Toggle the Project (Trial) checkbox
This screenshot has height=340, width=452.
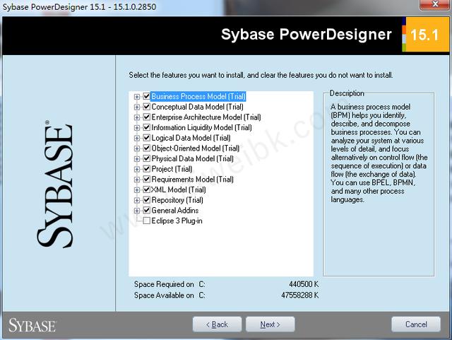[x=147, y=169]
